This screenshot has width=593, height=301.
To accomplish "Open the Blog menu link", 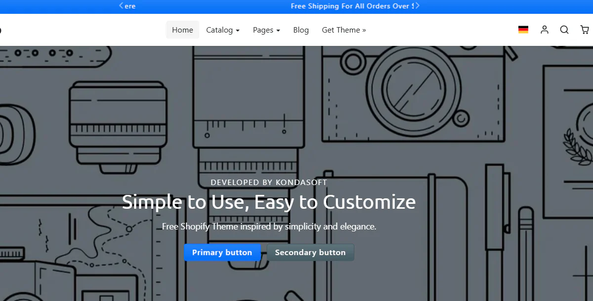I will 301,30.
